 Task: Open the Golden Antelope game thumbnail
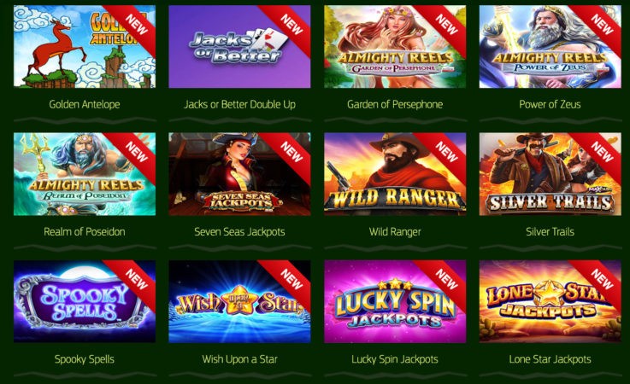click(85, 46)
